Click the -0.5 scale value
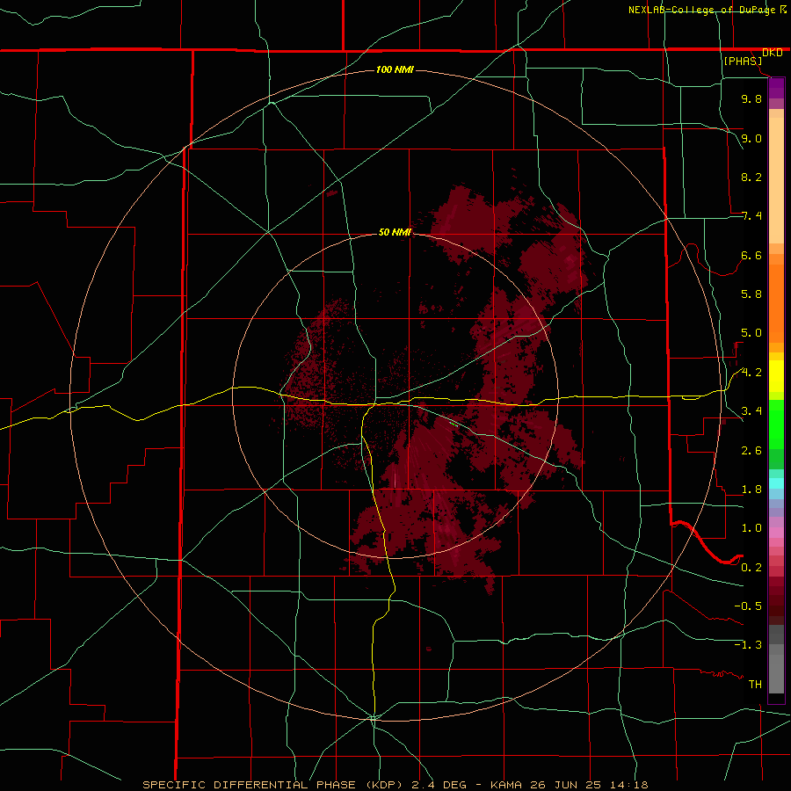The image size is (791, 791). tap(748, 606)
